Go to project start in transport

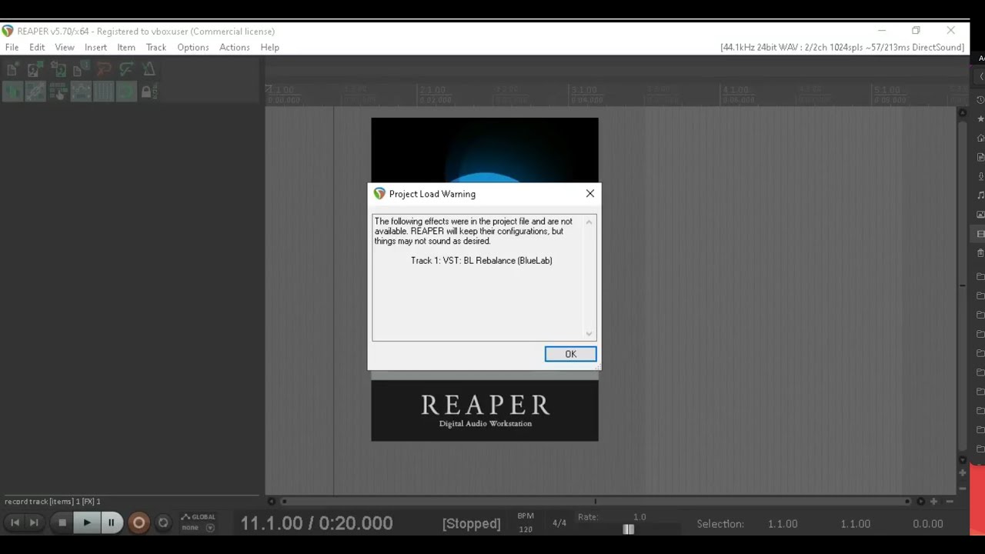coord(15,522)
